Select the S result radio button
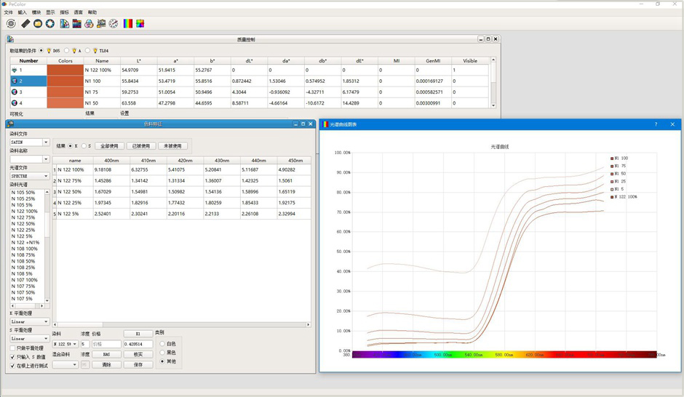Screen dimensions: 684x397 [x=84, y=145]
